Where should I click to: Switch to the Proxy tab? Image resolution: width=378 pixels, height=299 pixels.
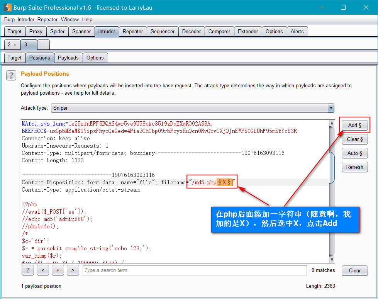36,32
